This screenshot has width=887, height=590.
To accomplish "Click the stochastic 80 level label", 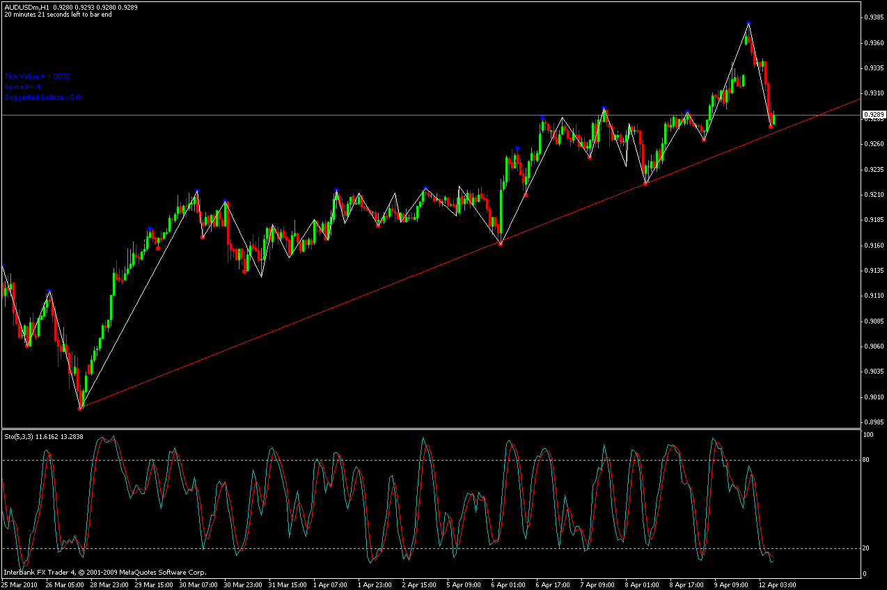I will (868, 460).
